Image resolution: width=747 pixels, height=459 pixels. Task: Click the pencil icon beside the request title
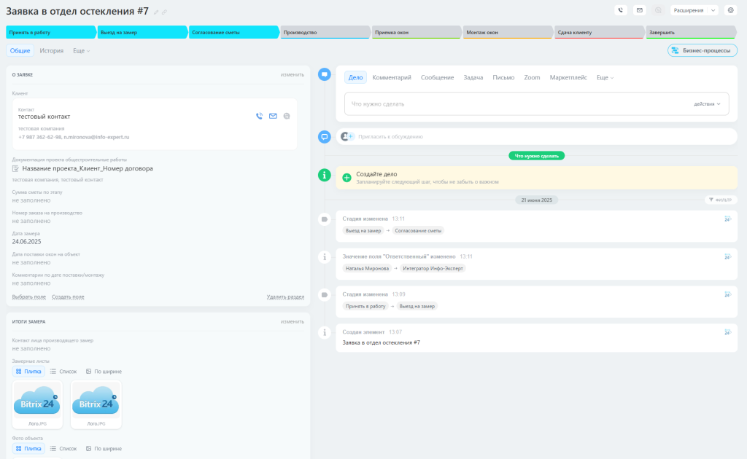[x=156, y=12]
